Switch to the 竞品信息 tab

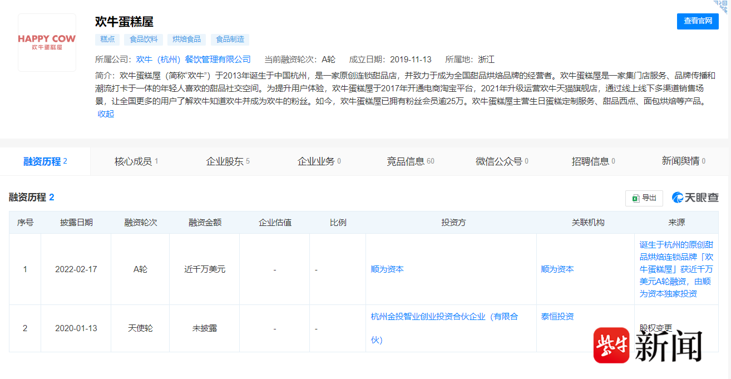410,161
